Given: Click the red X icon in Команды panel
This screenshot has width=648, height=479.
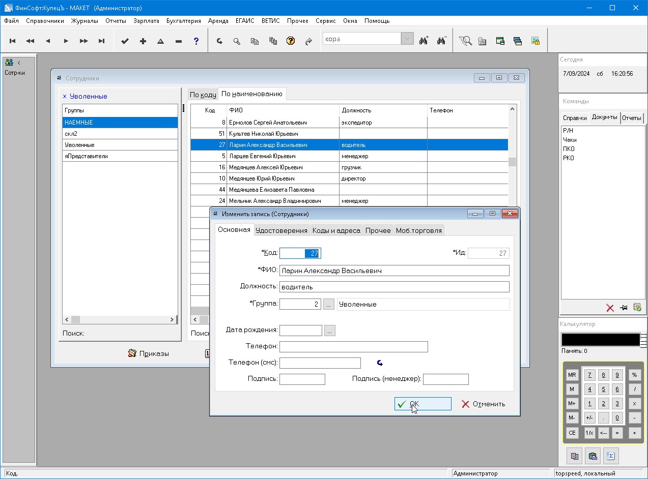Looking at the screenshot, I should (610, 308).
